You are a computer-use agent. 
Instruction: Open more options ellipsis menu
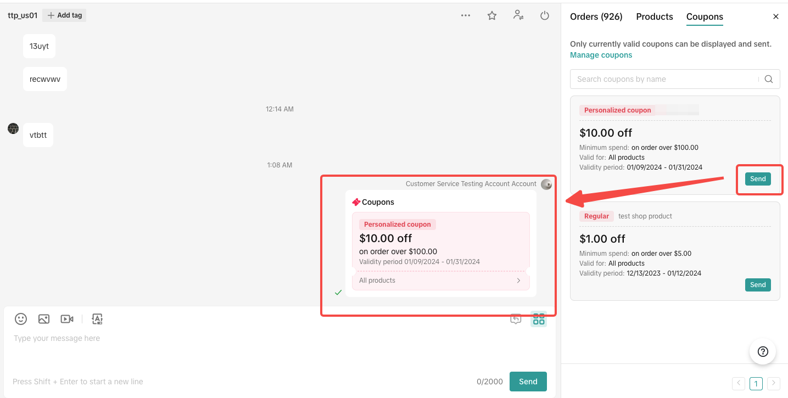(x=466, y=15)
